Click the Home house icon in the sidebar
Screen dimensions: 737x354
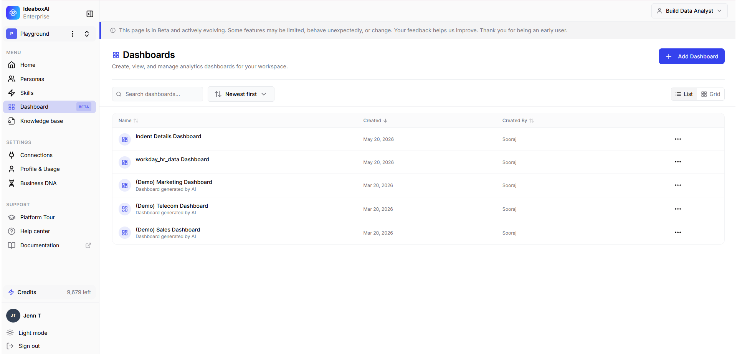(x=12, y=65)
